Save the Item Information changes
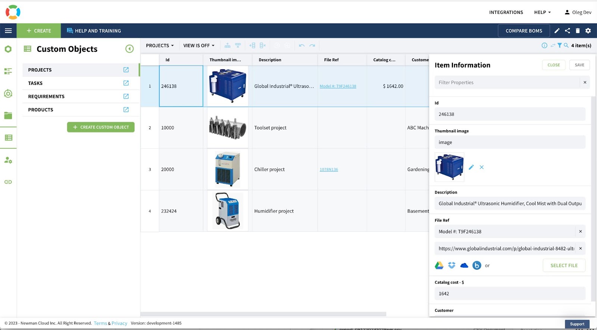This screenshot has width=597, height=330. pos(579,65)
